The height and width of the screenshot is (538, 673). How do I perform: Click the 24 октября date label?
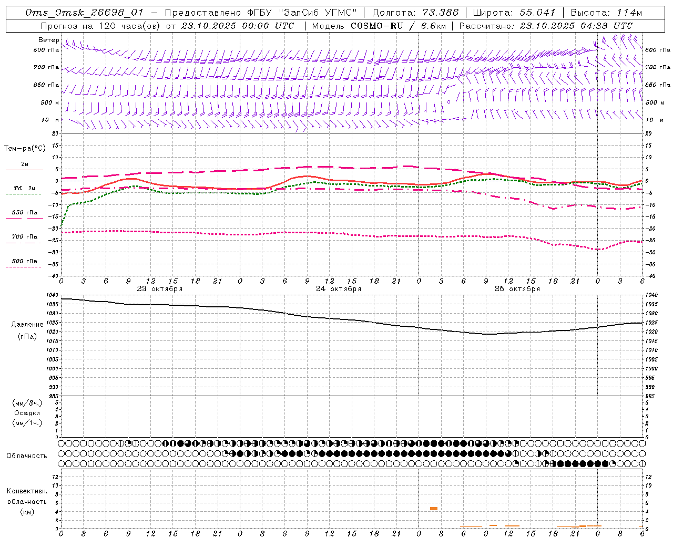coord(339,289)
